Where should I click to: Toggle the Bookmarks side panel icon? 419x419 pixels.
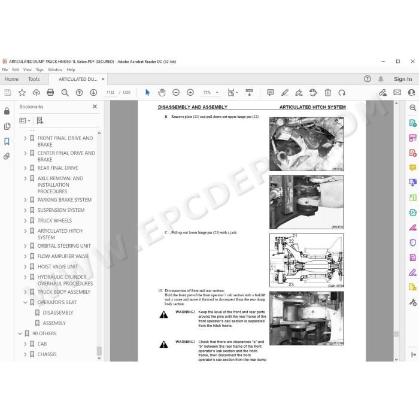pos(7,141)
